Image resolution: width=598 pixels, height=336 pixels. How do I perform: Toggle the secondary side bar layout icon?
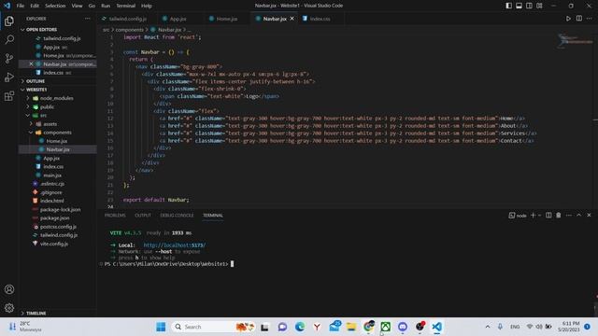[530, 6]
